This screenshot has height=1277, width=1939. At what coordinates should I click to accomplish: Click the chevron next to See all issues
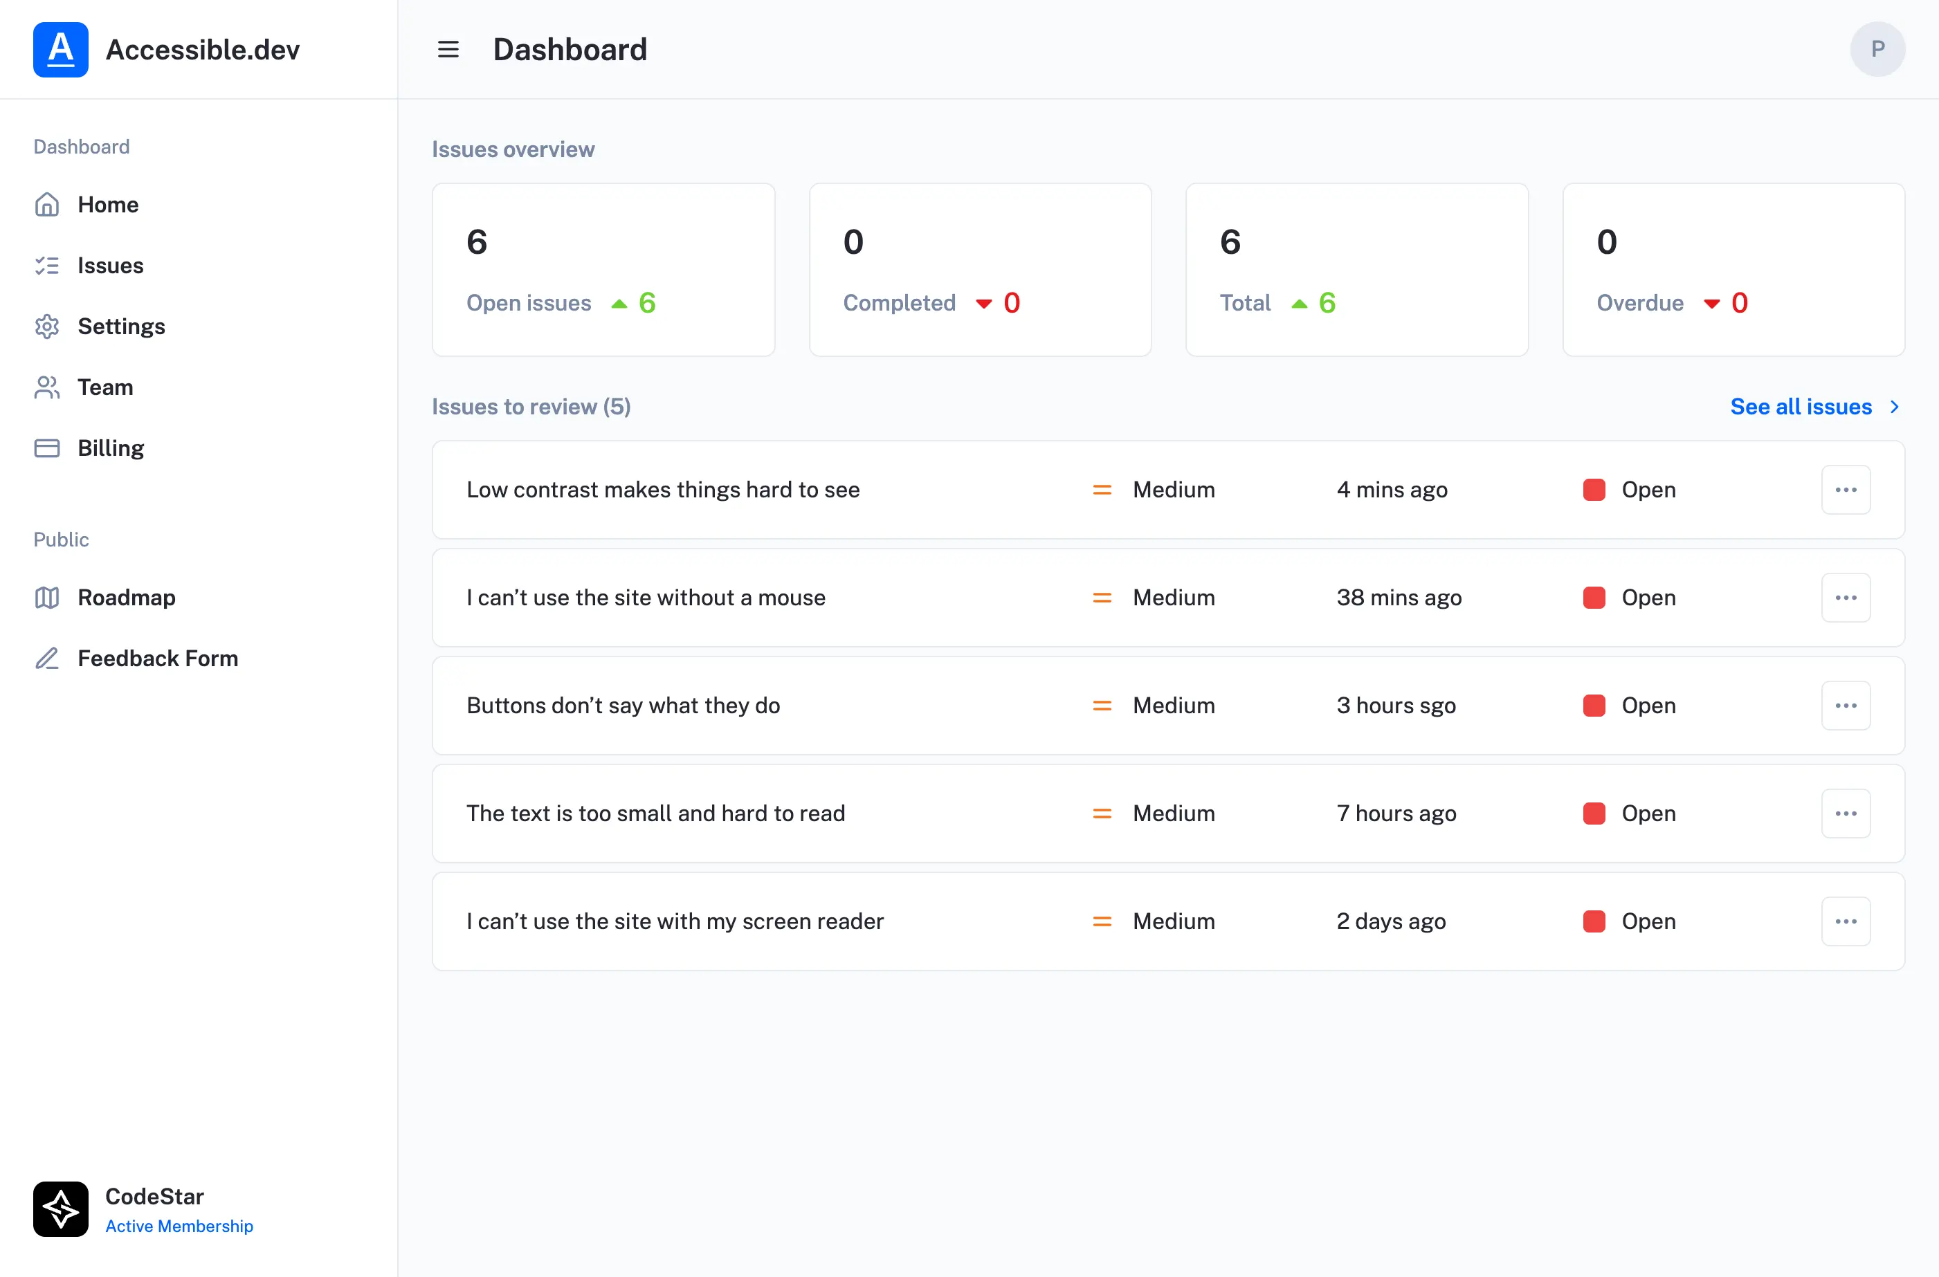tap(1894, 406)
